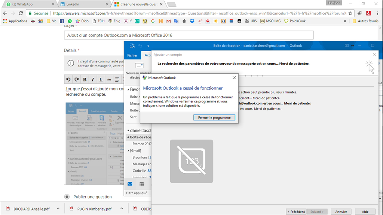Click the text alignment icon in the editor
Screen dimensions: 383x215
point(117,79)
